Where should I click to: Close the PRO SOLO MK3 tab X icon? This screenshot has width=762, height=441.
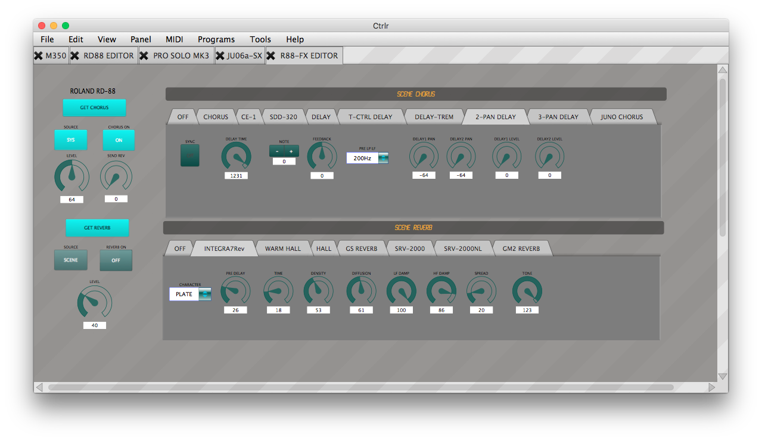[144, 55]
